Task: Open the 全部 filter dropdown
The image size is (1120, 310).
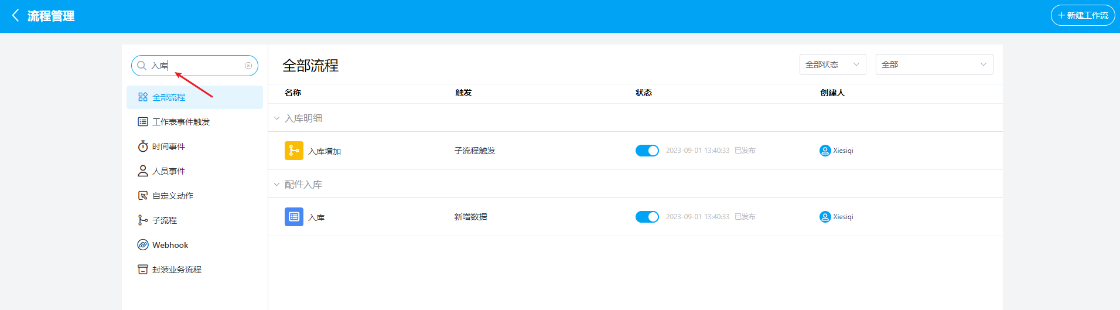Action: pyautogui.click(x=934, y=64)
